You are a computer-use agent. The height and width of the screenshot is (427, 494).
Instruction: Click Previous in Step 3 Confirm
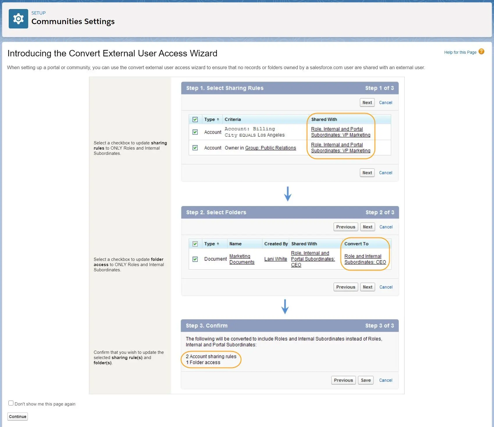tap(343, 380)
